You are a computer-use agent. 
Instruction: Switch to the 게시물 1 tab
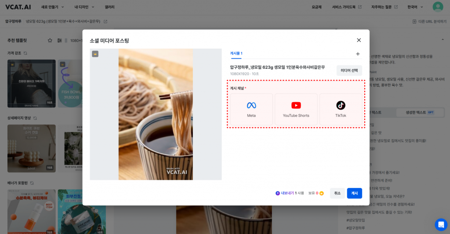click(236, 53)
